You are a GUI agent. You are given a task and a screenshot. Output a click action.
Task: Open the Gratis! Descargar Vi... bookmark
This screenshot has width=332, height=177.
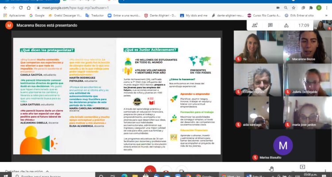click(x=65, y=15)
